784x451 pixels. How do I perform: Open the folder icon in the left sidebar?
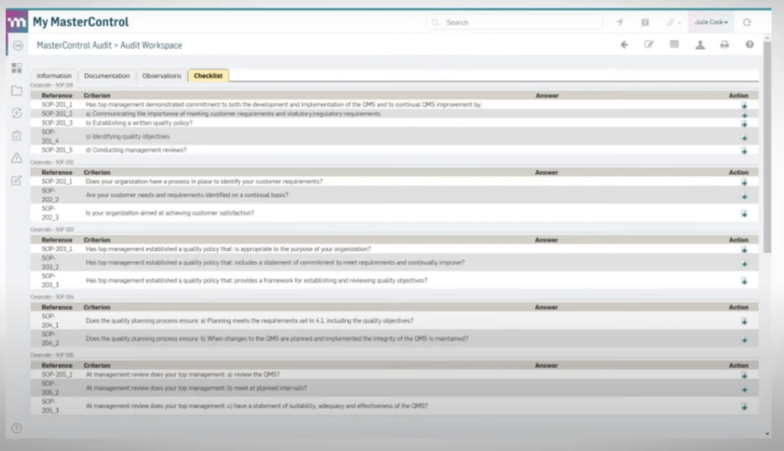pyautogui.click(x=17, y=91)
